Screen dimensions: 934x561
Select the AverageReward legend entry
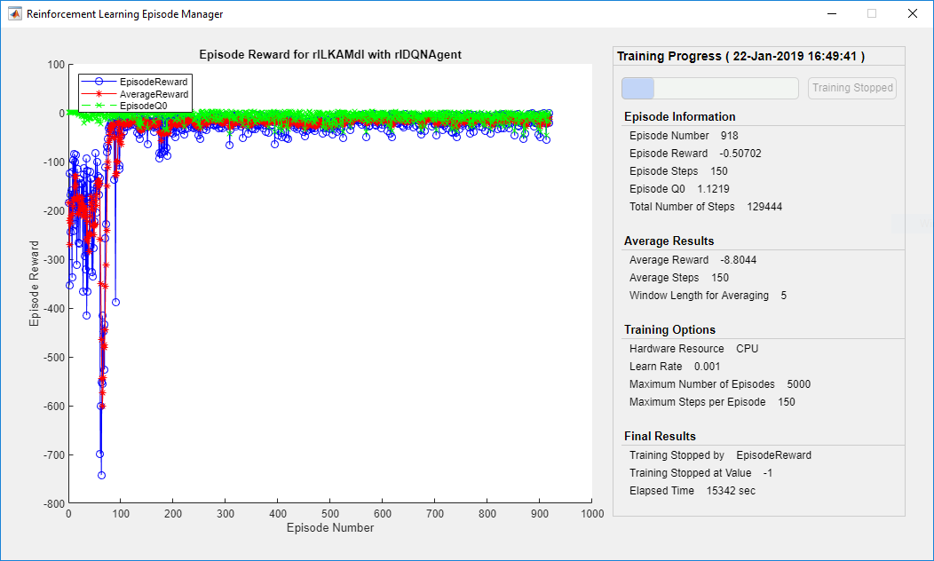(x=135, y=94)
